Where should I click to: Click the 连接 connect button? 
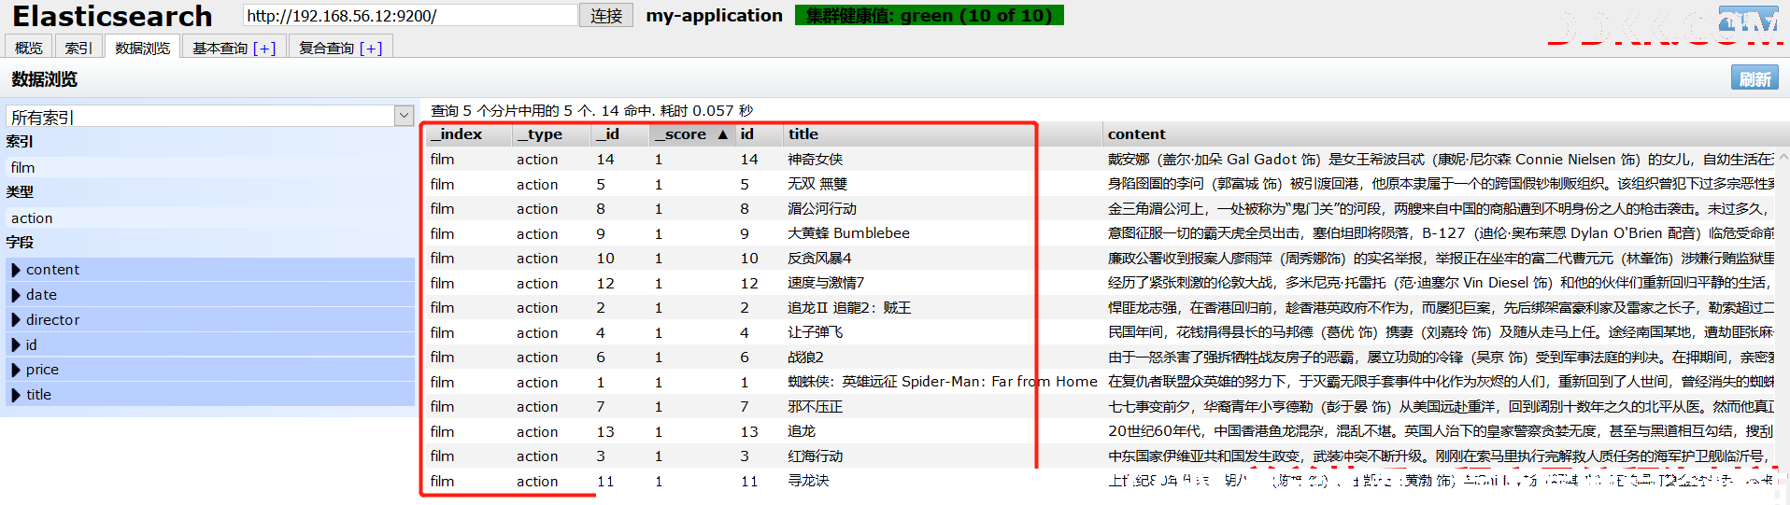606,16
